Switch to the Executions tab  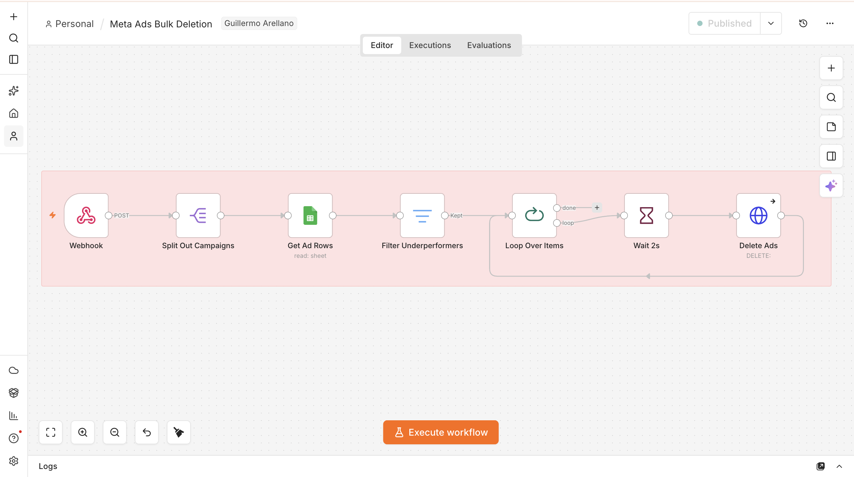tap(430, 45)
